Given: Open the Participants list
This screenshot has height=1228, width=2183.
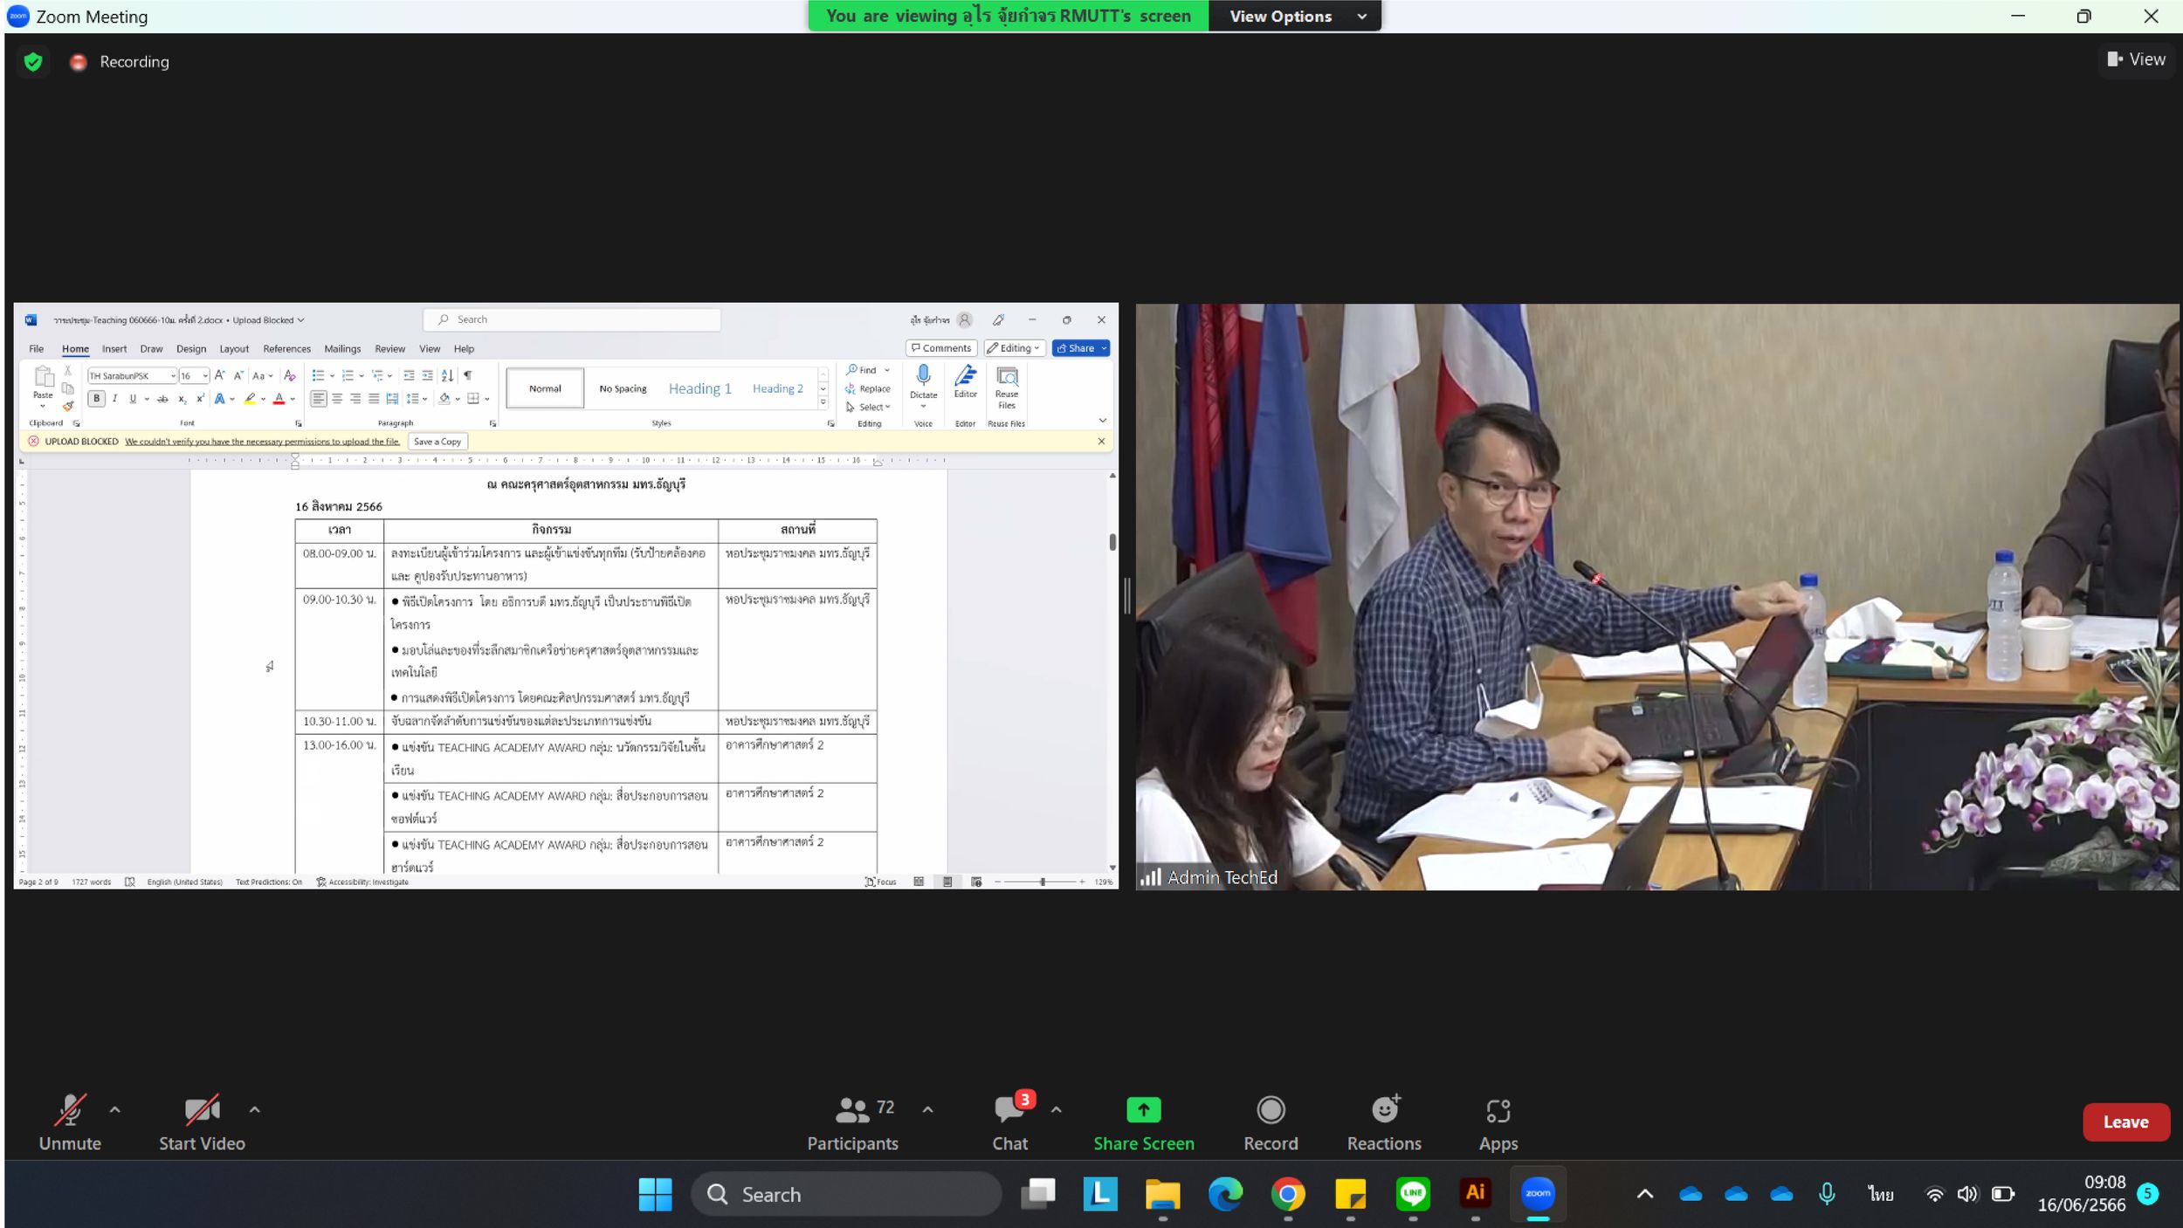Looking at the screenshot, I should [853, 1122].
